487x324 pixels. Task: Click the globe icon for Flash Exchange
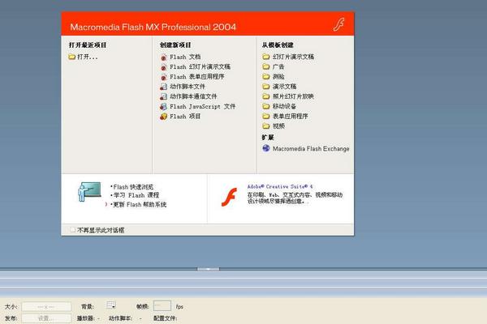pos(266,148)
